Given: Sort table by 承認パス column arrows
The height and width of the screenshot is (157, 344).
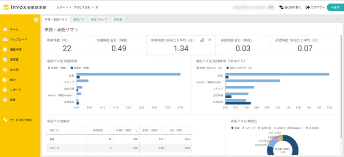Looking at the screenshot, I should click(x=83, y=130).
